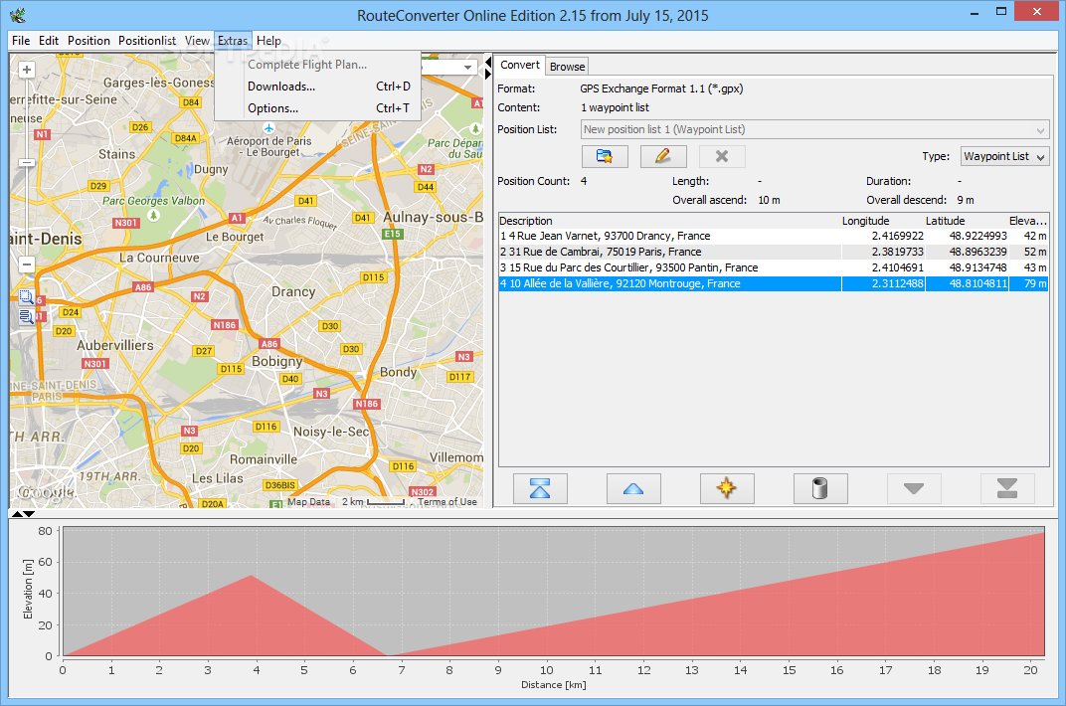
Task: Click the greyed-out Complete Flight Plan... entry
Action: click(317, 65)
